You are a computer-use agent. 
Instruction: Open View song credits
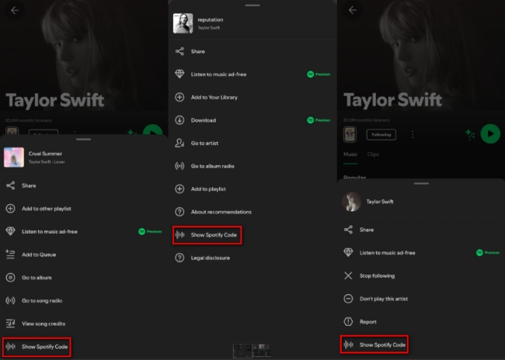tap(84, 324)
